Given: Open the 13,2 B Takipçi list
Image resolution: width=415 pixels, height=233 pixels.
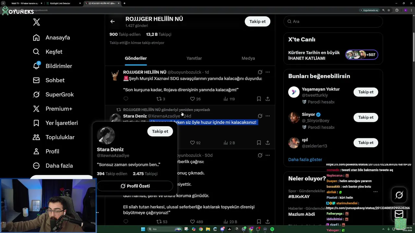Looking at the screenshot, I should click(159, 34).
